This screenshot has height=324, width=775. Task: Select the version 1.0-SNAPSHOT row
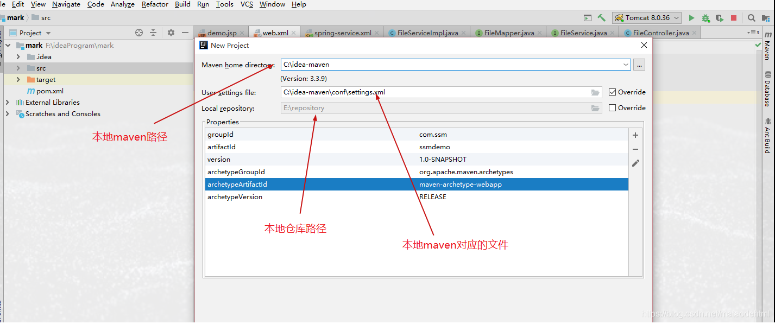pos(417,160)
